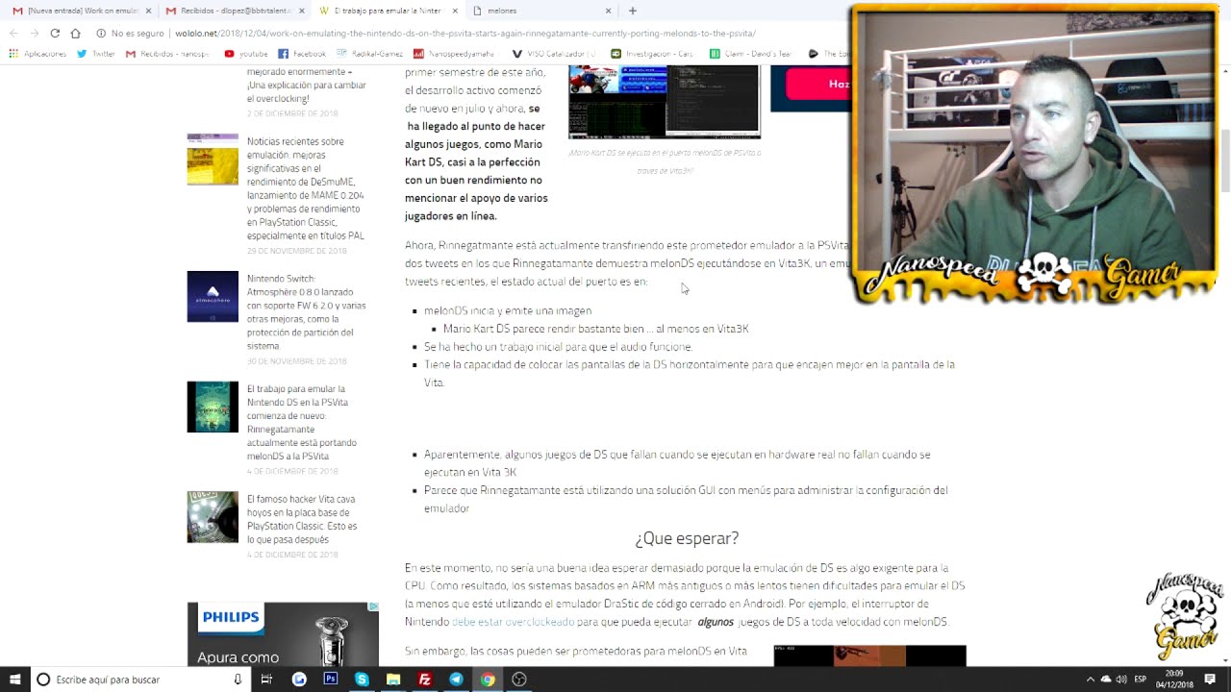Click the Cortana microphone icon
The width and height of the screenshot is (1231, 692).
click(238, 680)
